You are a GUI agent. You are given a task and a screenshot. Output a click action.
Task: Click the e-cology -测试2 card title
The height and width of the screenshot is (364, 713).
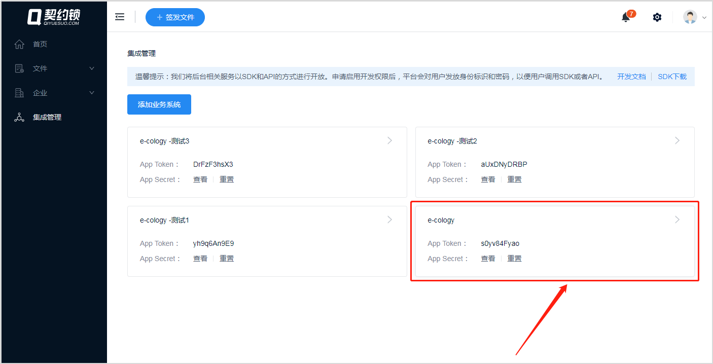coord(452,141)
